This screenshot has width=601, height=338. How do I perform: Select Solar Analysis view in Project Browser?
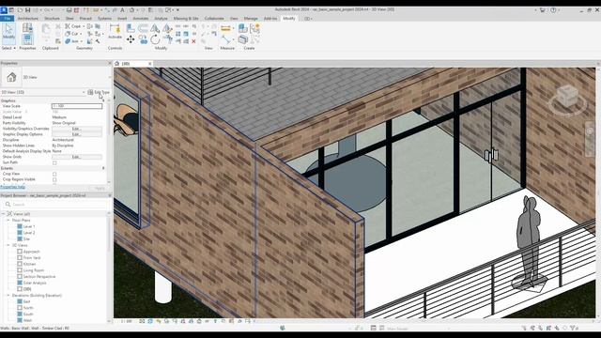[x=35, y=283]
